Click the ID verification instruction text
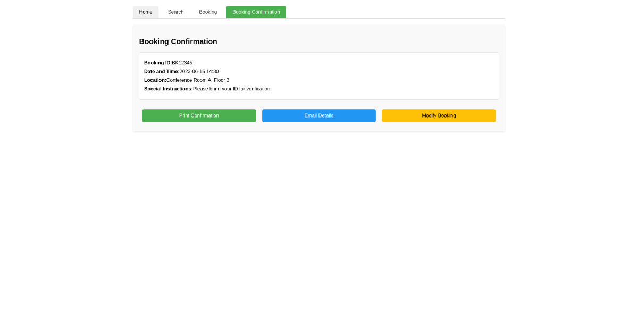This screenshot has height=335, width=638. [x=232, y=89]
